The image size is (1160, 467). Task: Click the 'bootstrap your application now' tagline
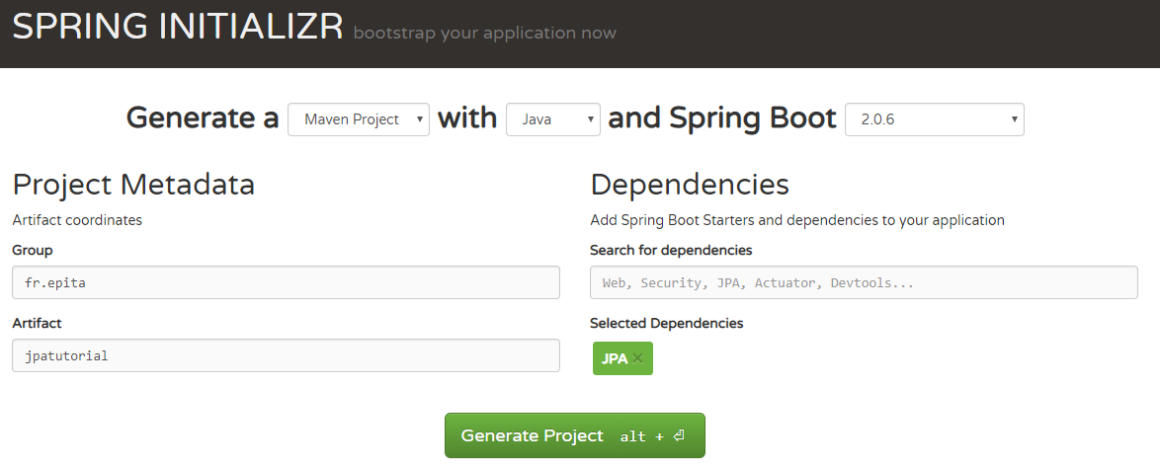[484, 34]
